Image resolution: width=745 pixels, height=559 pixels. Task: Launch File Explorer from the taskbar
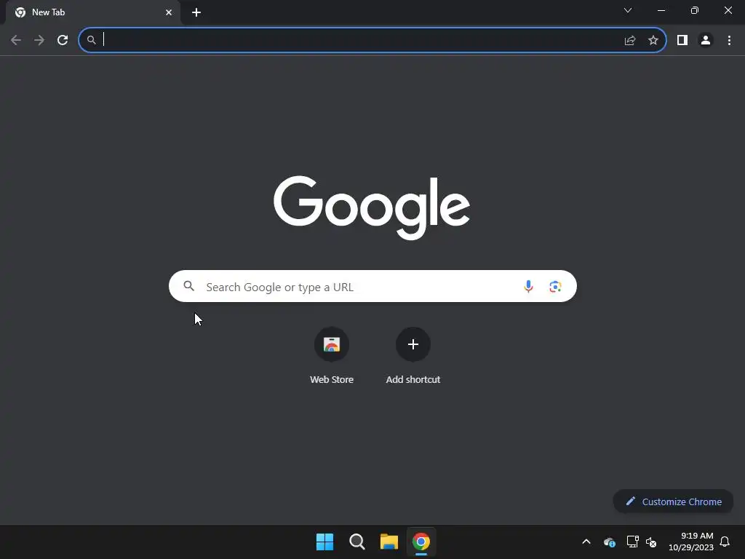pyautogui.click(x=389, y=542)
